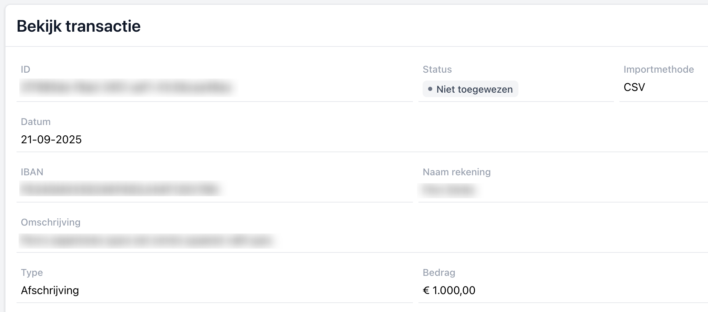The width and height of the screenshot is (708, 312).
Task: Click the Status field label
Action: tap(437, 70)
